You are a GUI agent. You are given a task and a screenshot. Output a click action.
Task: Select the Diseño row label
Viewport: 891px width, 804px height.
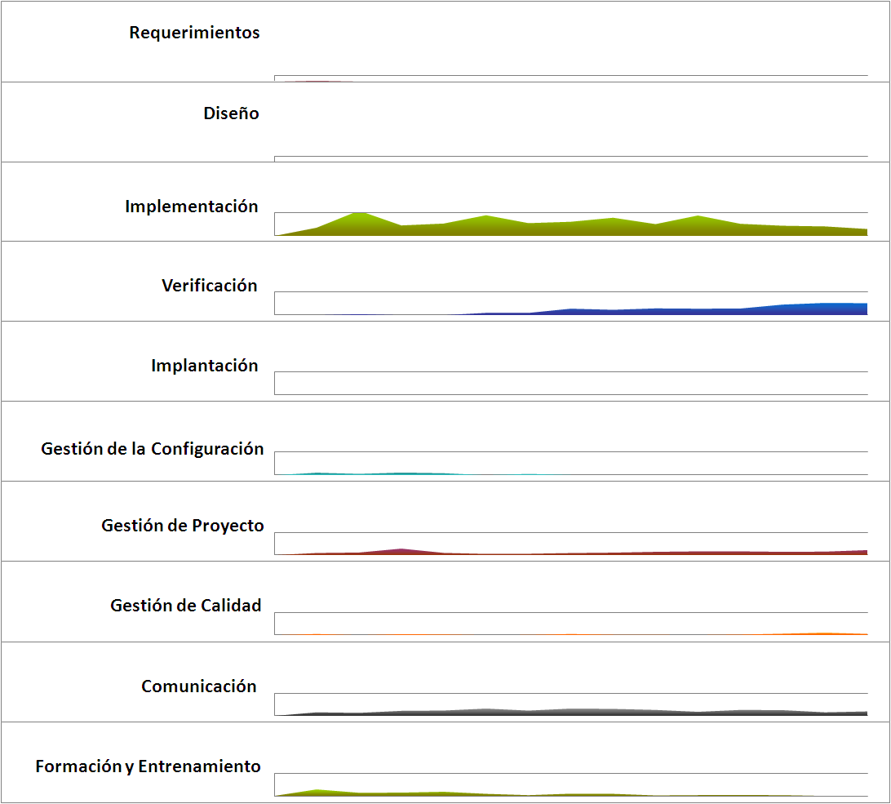[231, 114]
